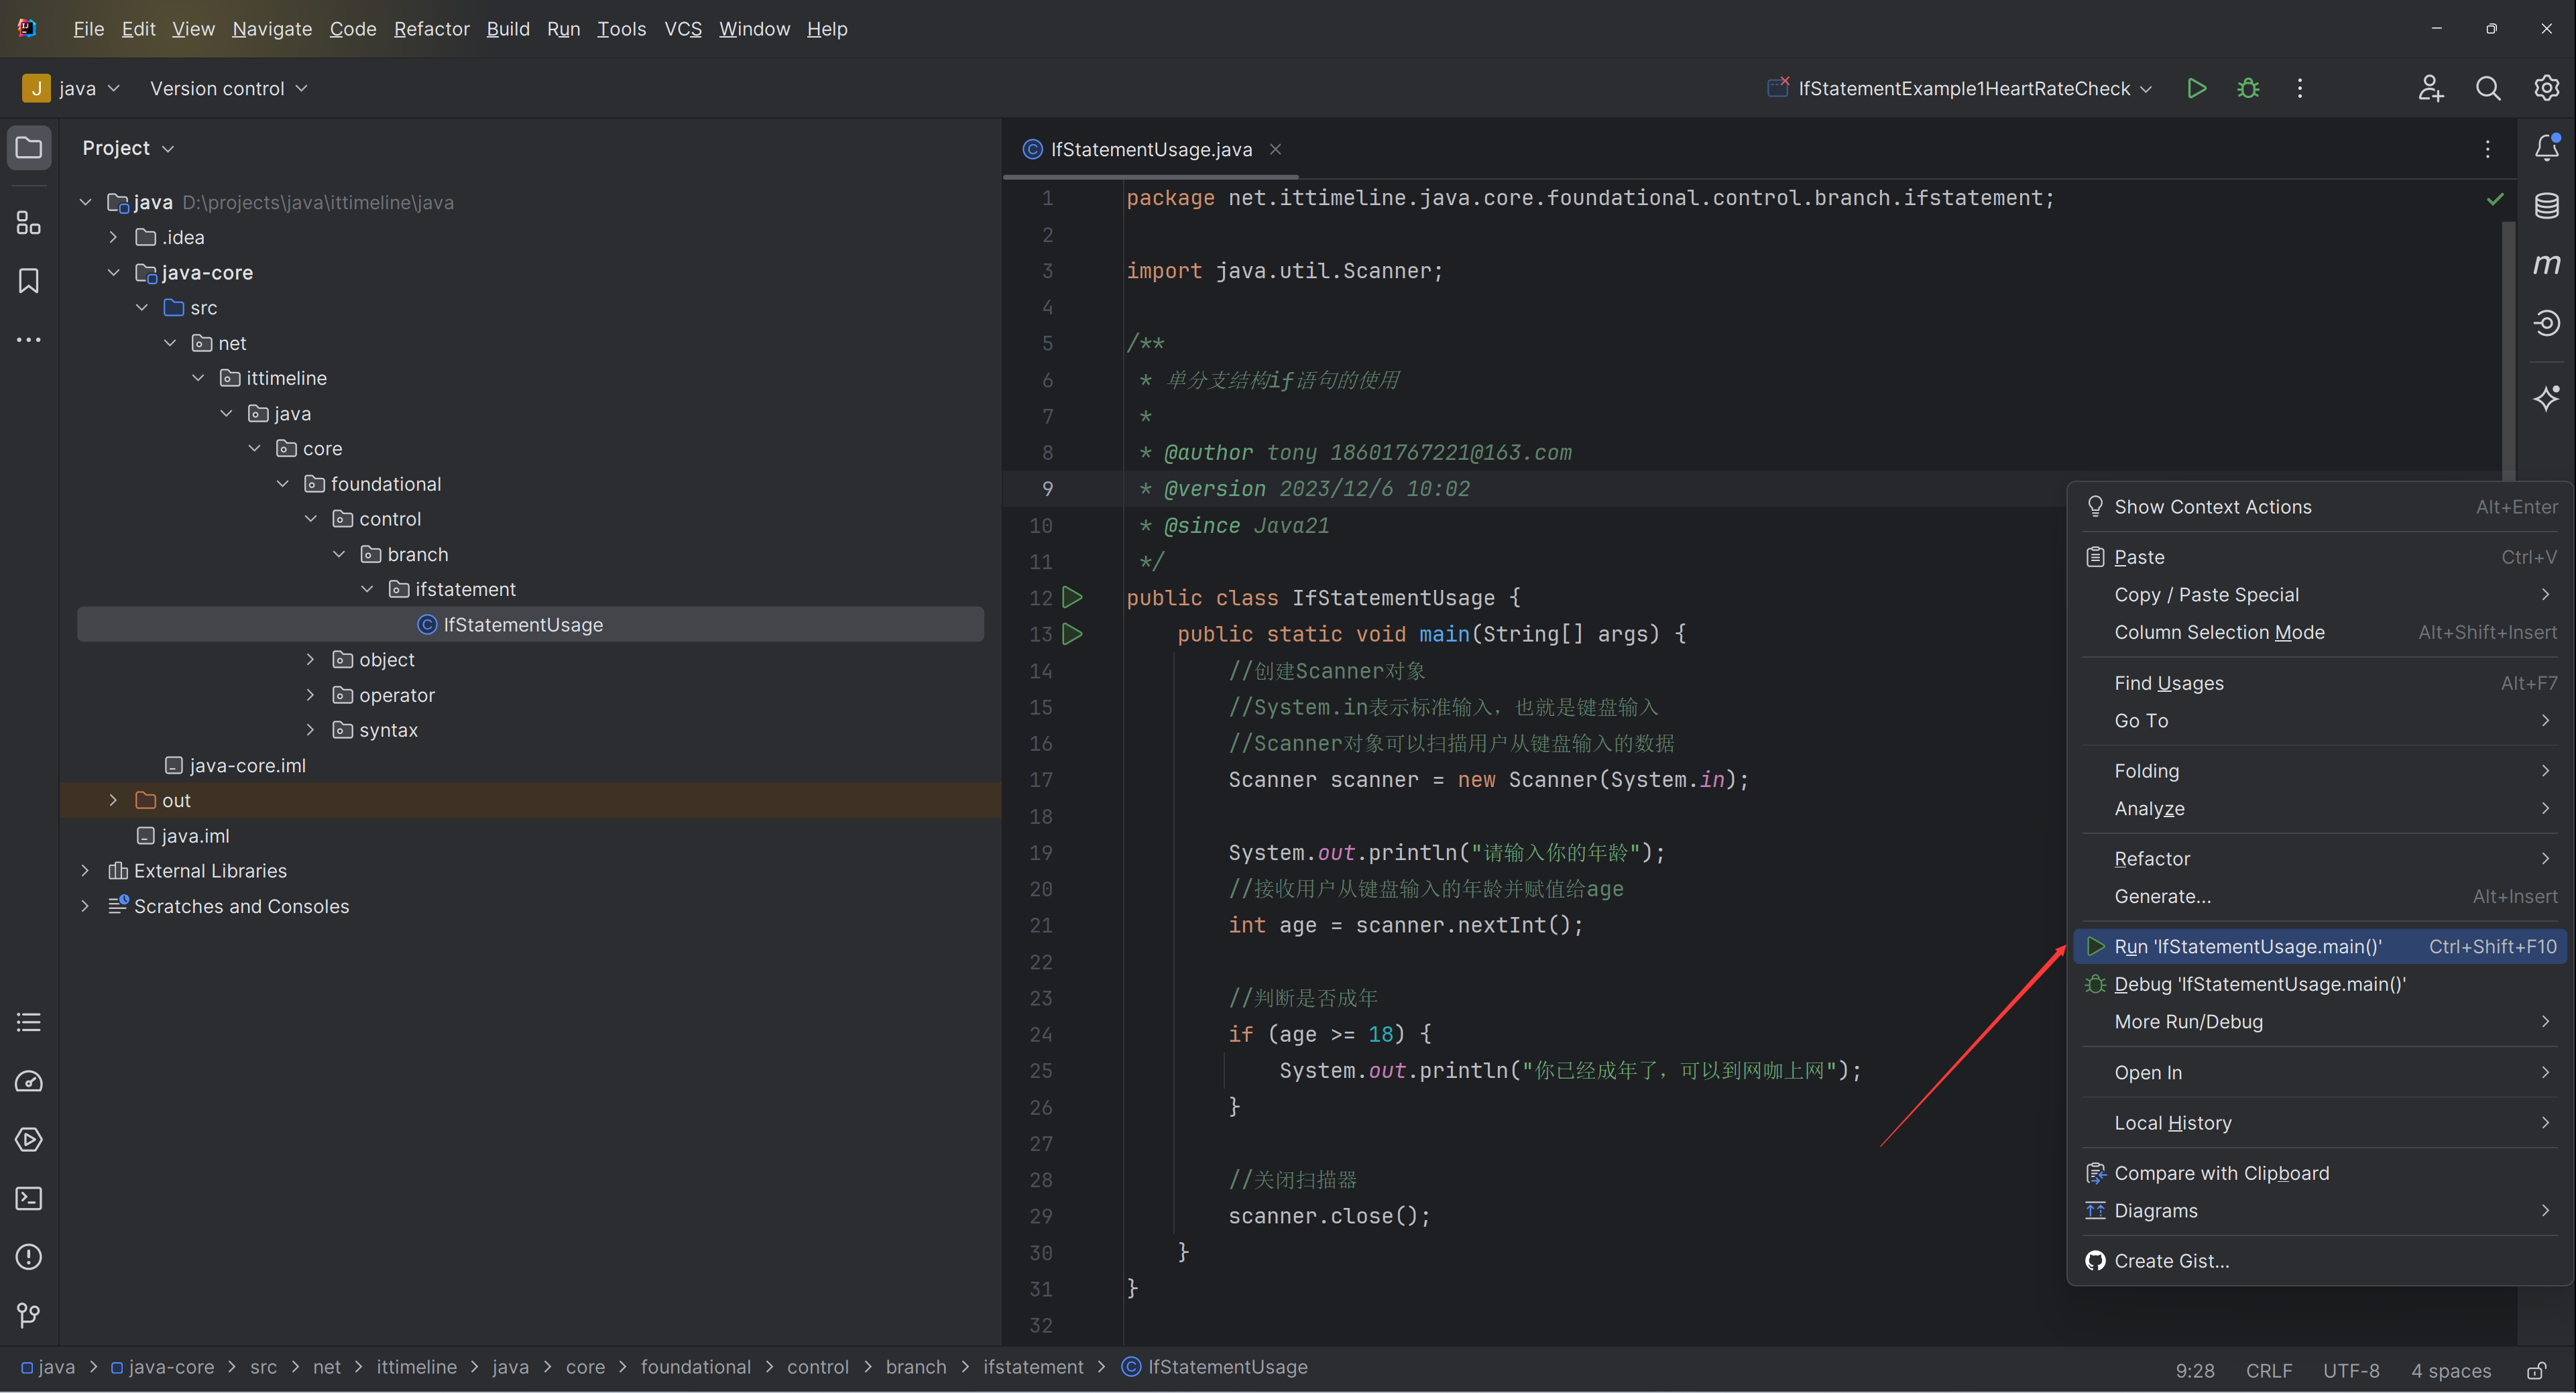
Task: Toggle read-only lock icon in status bar
Action: tap(2536, 1370)
